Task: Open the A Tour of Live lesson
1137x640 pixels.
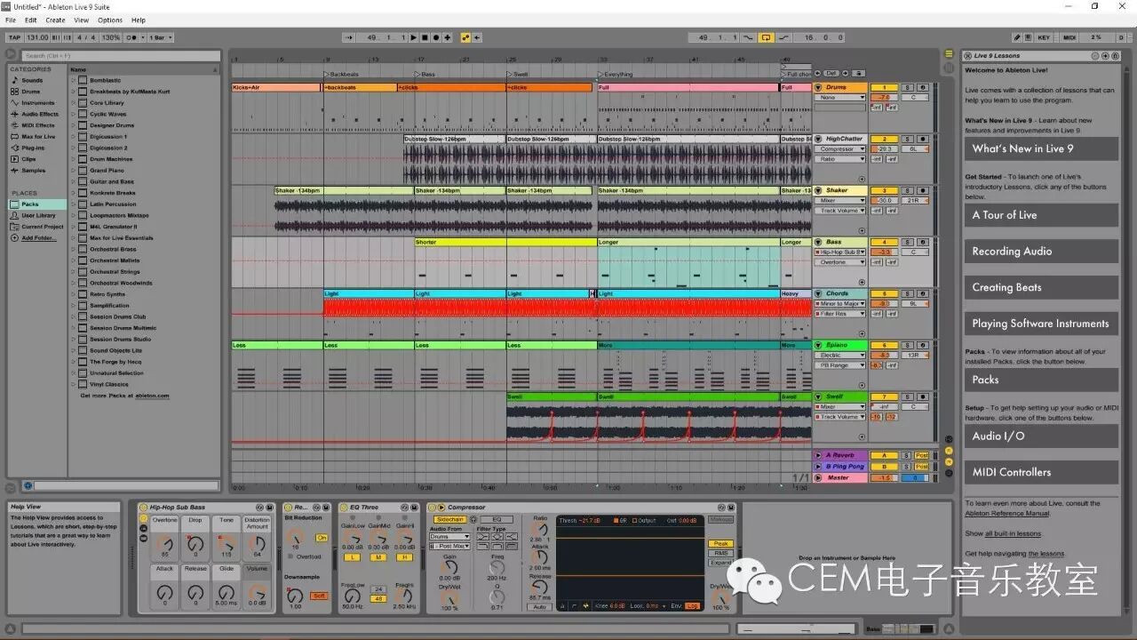Action: [1041, 215]
